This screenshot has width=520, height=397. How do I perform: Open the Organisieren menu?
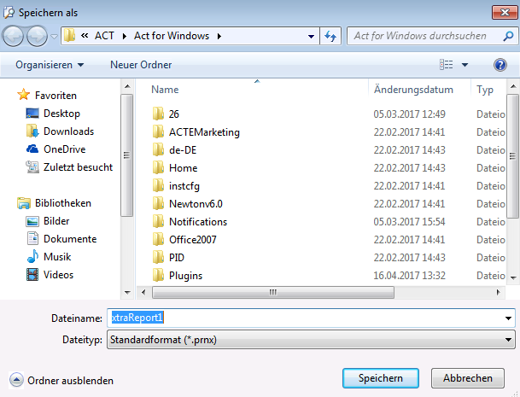point(50,65)
